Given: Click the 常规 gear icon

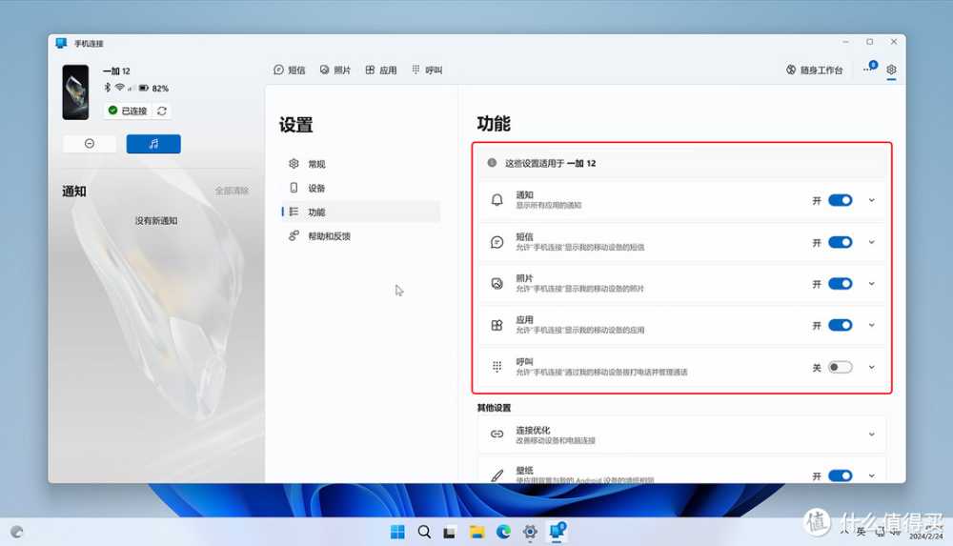Looking at the screenshot, I should point(294,164).
